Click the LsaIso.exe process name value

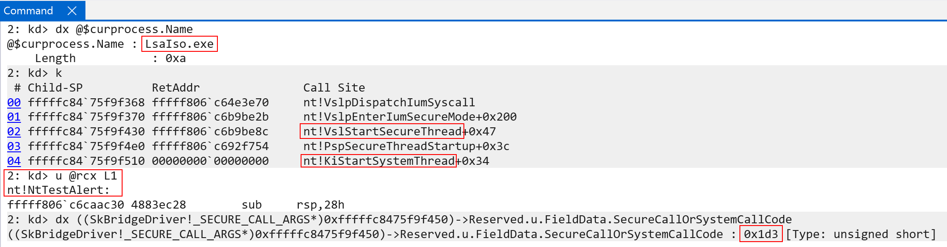click(179, 44)
